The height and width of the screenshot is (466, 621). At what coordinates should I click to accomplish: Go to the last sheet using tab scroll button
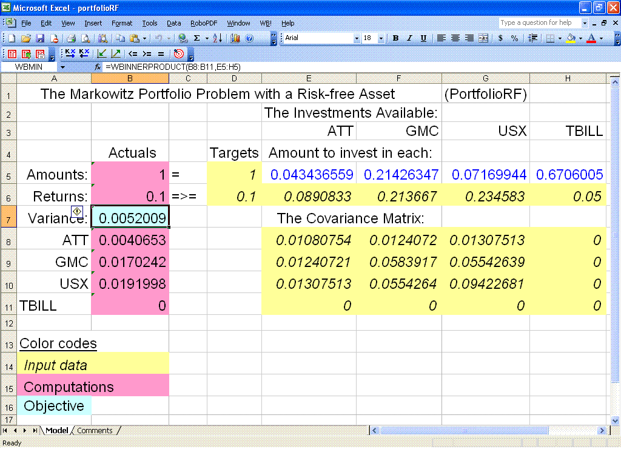pos(35,430)
